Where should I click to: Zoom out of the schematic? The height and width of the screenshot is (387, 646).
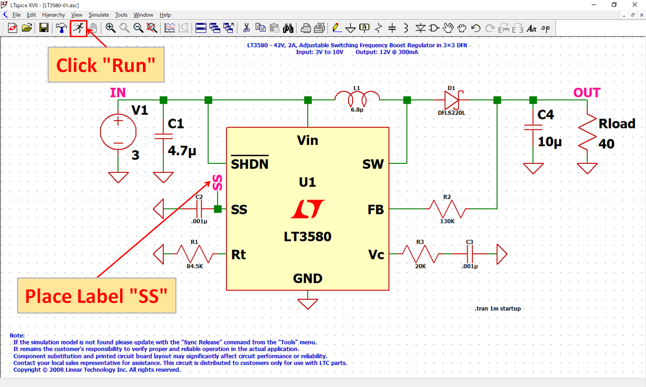pyautogui.click(x=138, y=28)
